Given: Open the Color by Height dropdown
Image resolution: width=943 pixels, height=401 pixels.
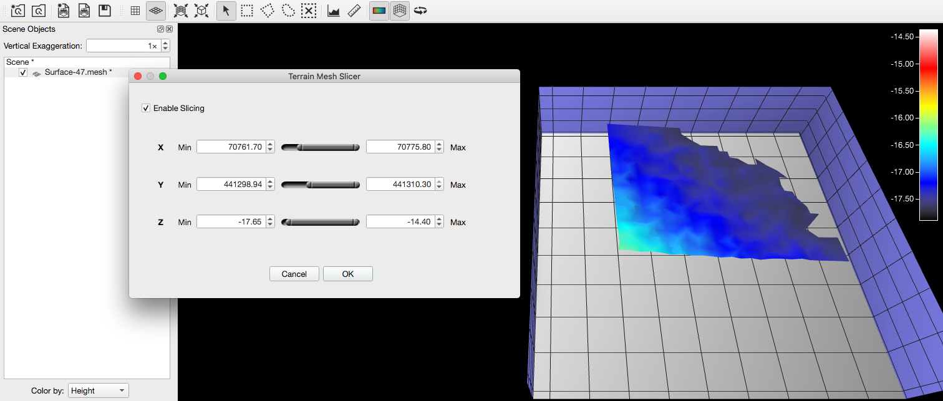Looking at the screenshot, I should click(x=99, y=391).
